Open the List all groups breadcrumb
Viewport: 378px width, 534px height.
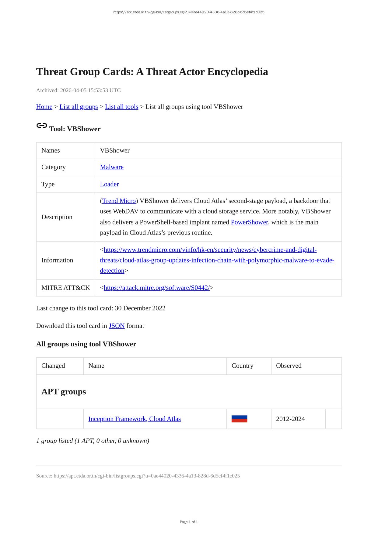[79, 107]
